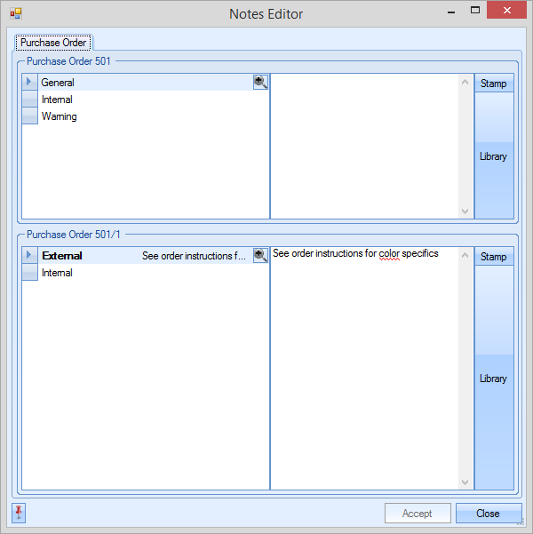Click row header beside Warning
The image size is (533, 534).
[x=29, y=116]
